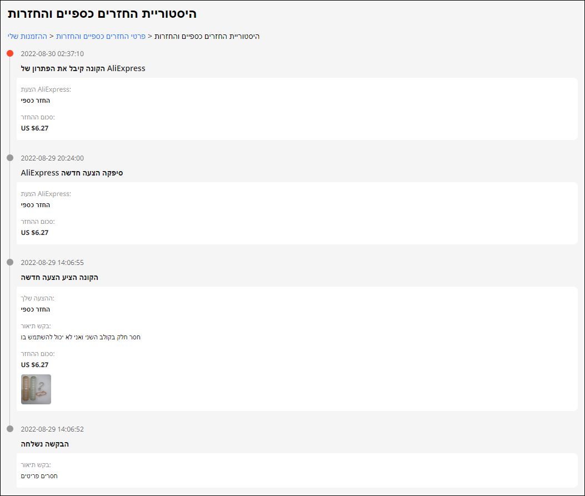The image size is (585, 496).
Task: Click the timestamp 2022-08-29 20:24:00
Action: 52,158
